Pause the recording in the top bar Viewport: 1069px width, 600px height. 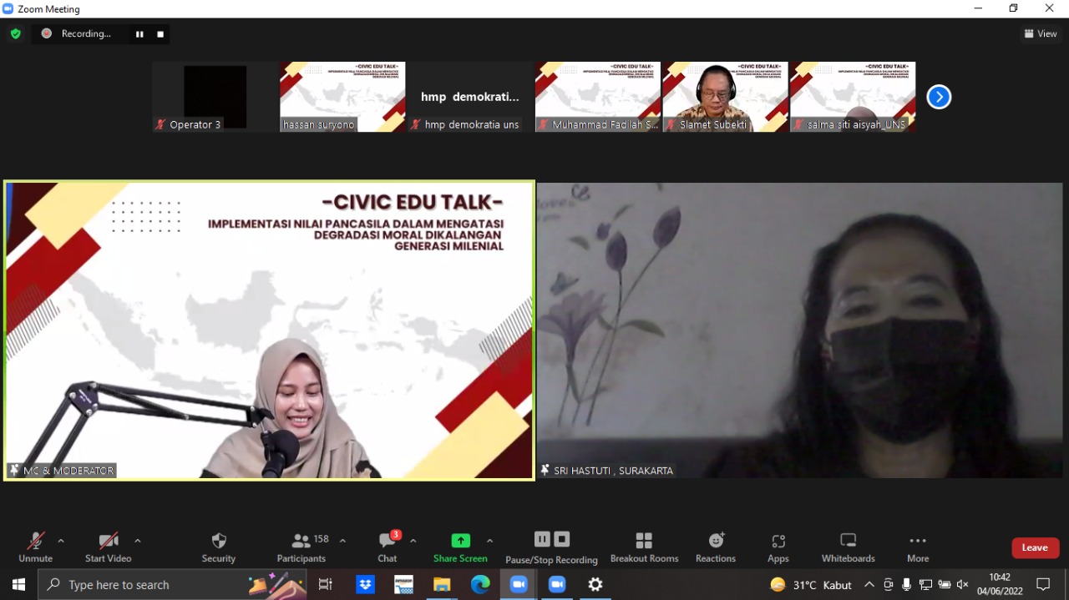[x=139, y=34]
